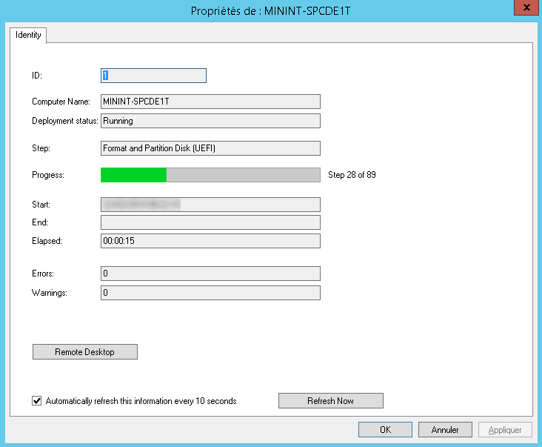Click the Elapsed field showing 00:00:15
Viewport: 542px width, 447px height.
(x=210, y=241)
